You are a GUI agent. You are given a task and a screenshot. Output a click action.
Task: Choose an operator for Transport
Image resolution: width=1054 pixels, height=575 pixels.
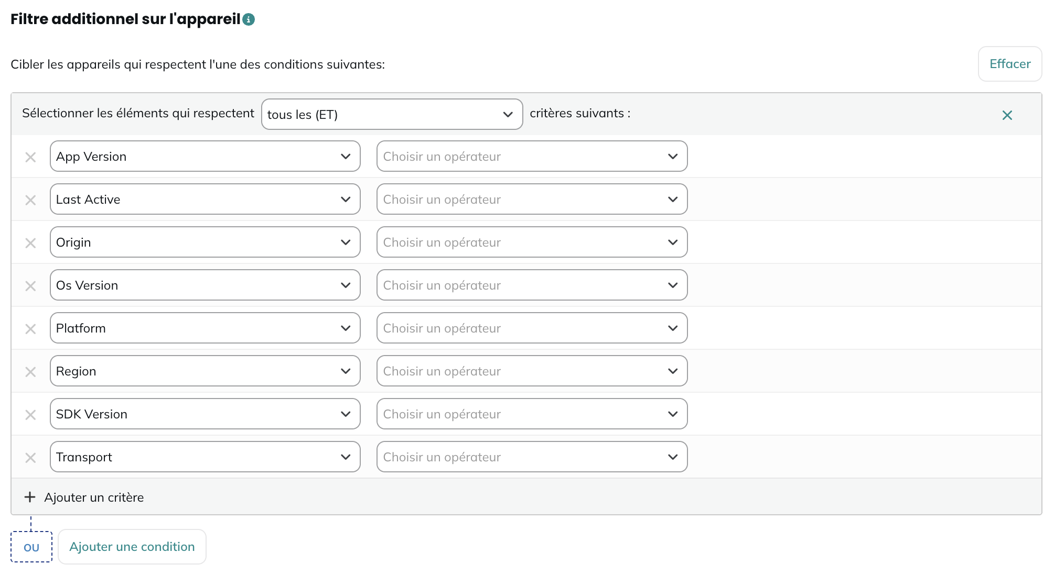532,457
